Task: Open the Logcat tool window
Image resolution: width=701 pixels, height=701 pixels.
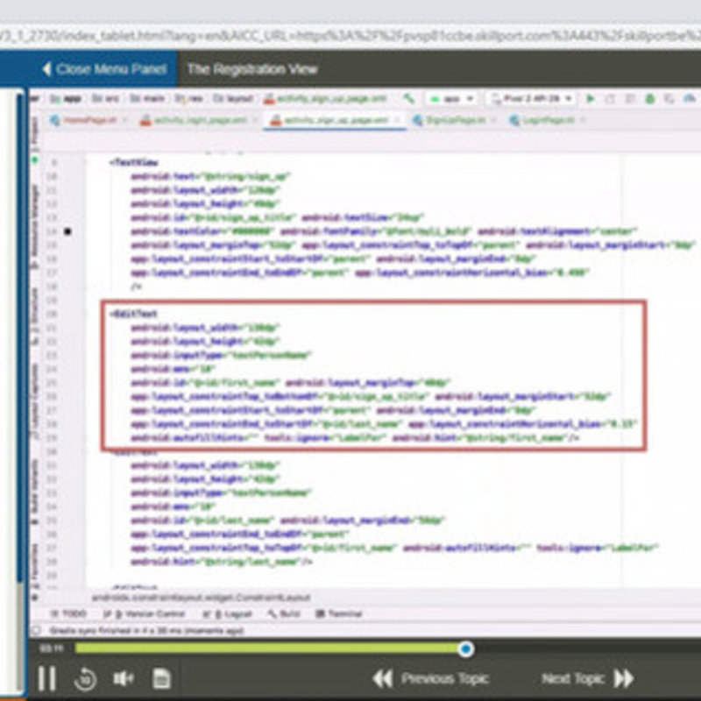Action: (227, 614)
